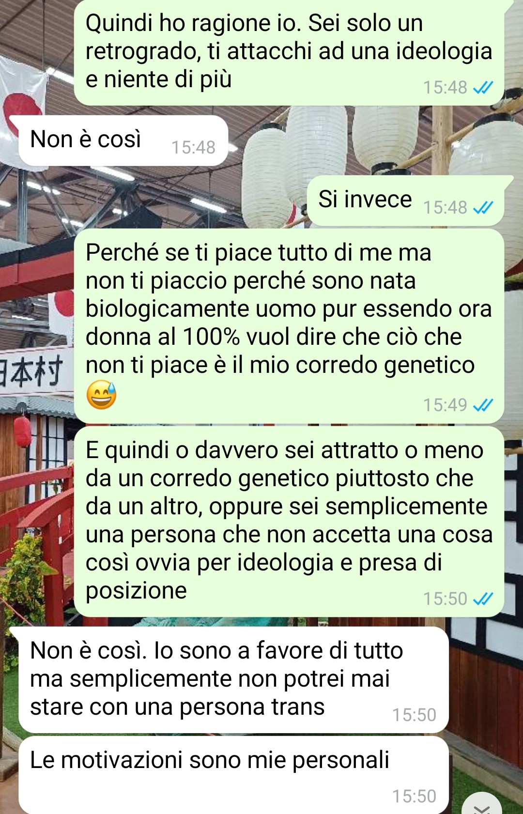523x814 pixels.
Task: Tap the 15:48 timestamp beside 'Si invece'
Action: [445, 207]
